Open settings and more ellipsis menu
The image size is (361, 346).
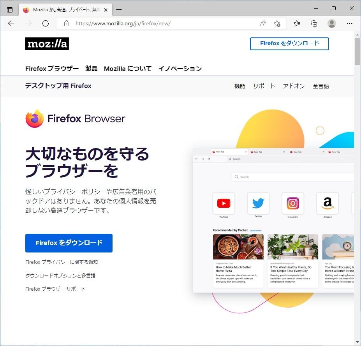(x=349, y=23)
